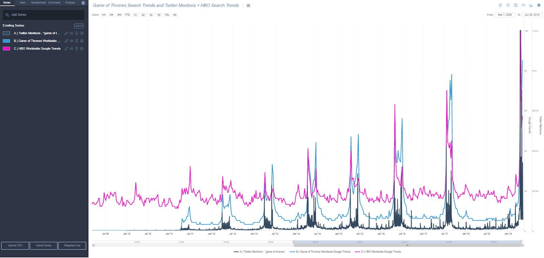Switch to the Analysis tab

click(x=70, y=3)
